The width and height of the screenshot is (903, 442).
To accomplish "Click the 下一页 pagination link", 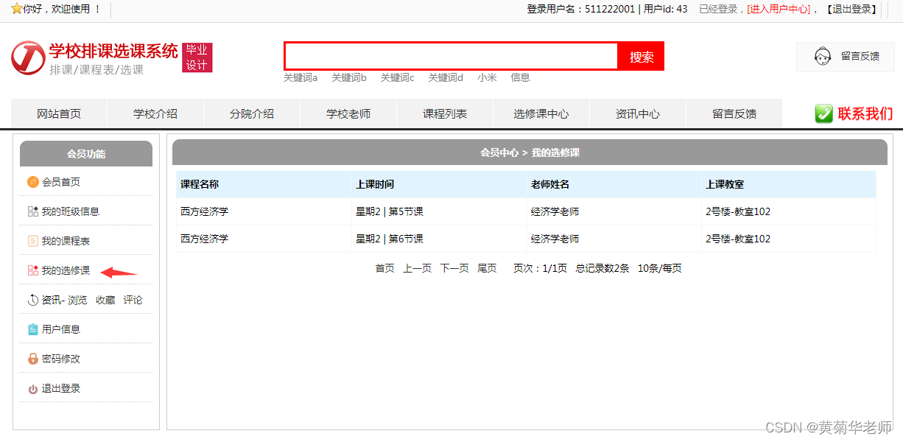I will coord(454,268).
